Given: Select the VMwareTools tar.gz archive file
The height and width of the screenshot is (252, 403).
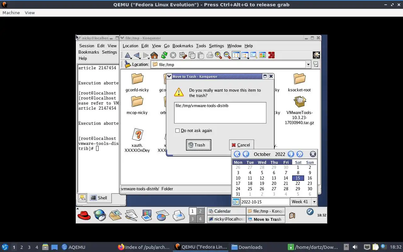Looking at the screenshot, I should point(299,111).
